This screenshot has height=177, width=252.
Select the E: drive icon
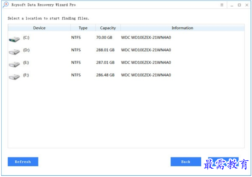(14, 64)
